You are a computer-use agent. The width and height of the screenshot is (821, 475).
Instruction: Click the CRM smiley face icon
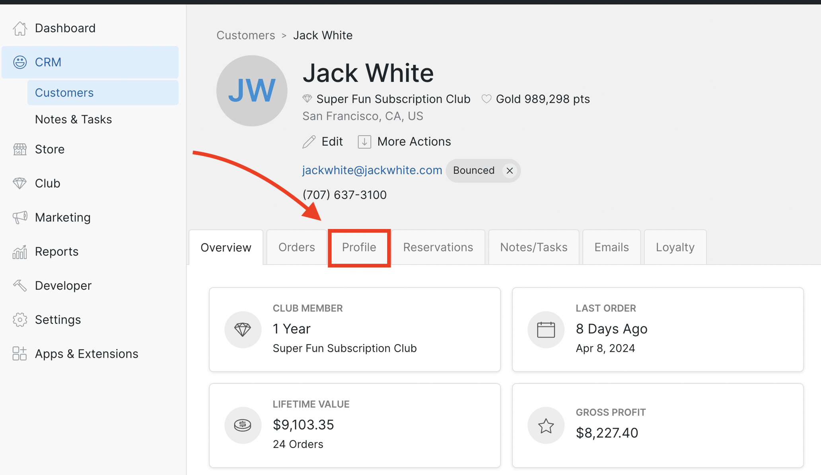tap(19, 62)
